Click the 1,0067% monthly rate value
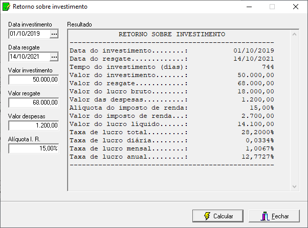This screenshot has height=228, width=308. (x=260, y=148)
